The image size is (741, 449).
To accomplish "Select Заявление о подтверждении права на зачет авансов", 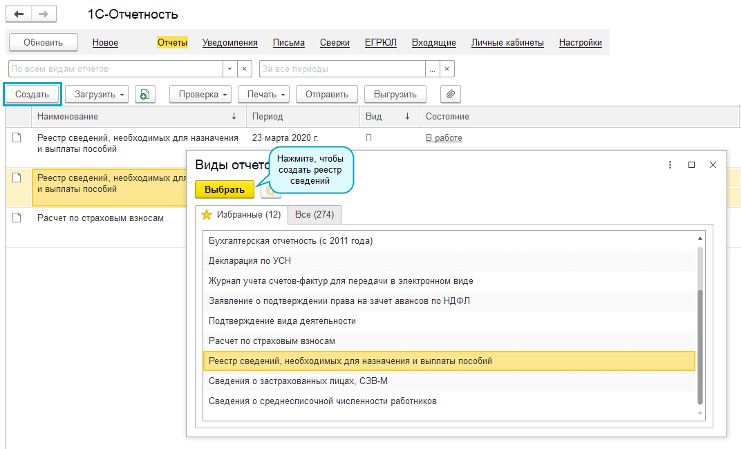I will pos(449,300).
